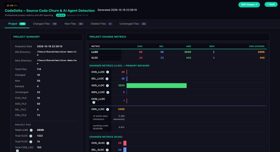Click the LLOC row label
Viewport: 280px width, 152px height.
pos(95,52)
